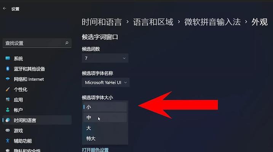This screenshot has width=273, height=152.
Task: Click the 帐户 person icon
Action: (8, 110)
